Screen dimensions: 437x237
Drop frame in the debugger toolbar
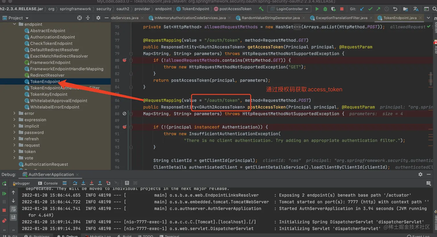[108, 183]
